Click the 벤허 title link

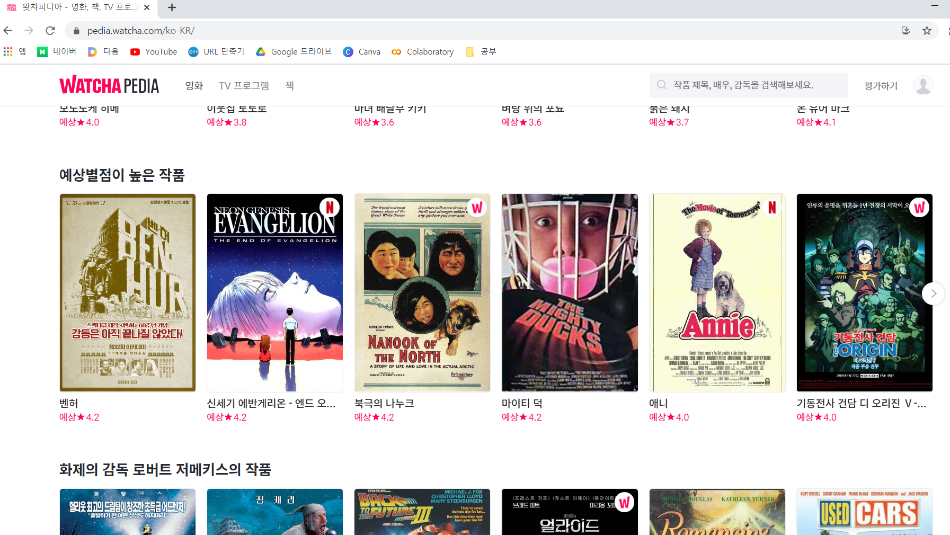[69, 403]
